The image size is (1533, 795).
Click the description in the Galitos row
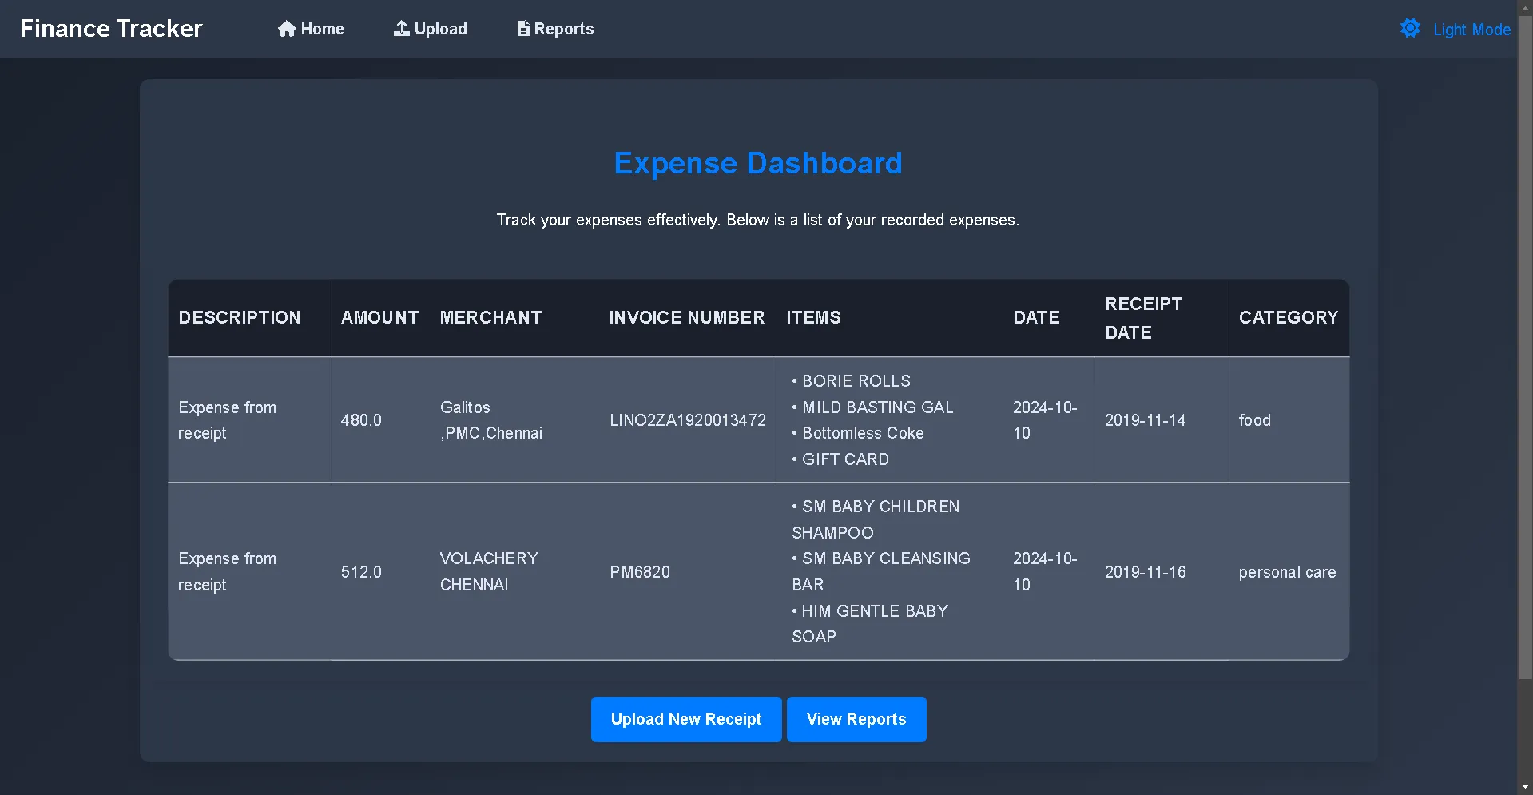click(x=227, y=420)
